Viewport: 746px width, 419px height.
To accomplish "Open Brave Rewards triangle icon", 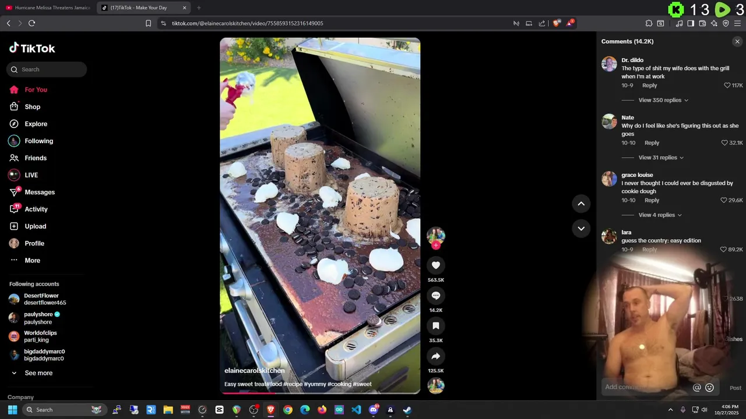I will click(570, 23).
